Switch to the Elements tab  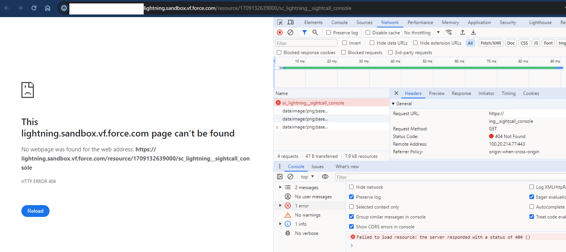[x=313, y=22]
